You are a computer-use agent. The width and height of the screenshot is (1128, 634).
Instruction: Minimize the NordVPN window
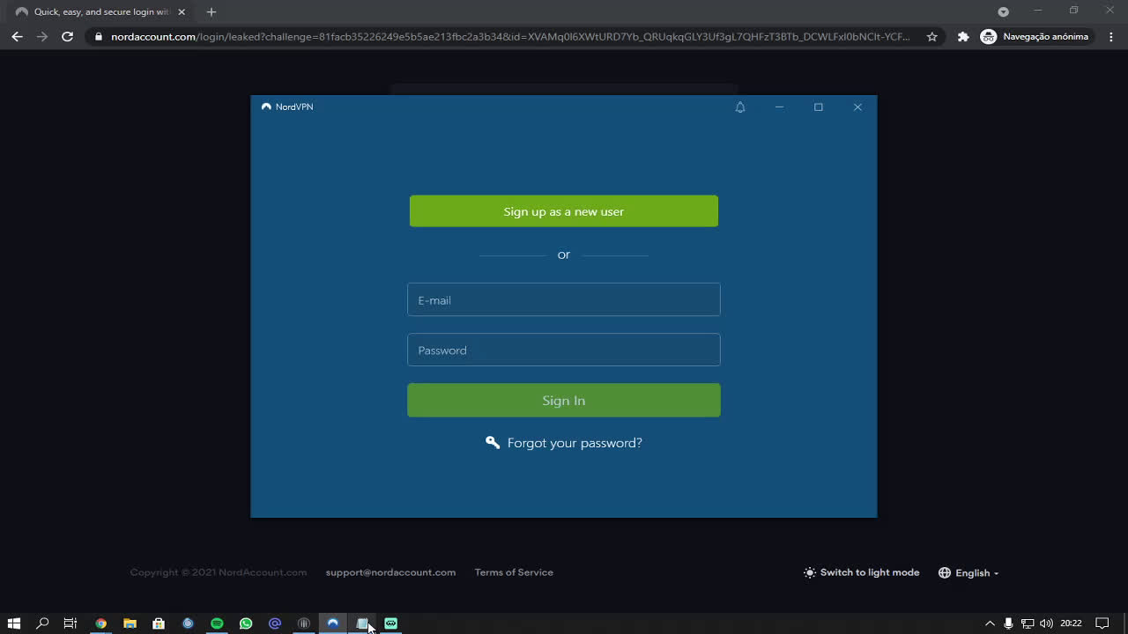pyautogui.click(x=779, y=107)
